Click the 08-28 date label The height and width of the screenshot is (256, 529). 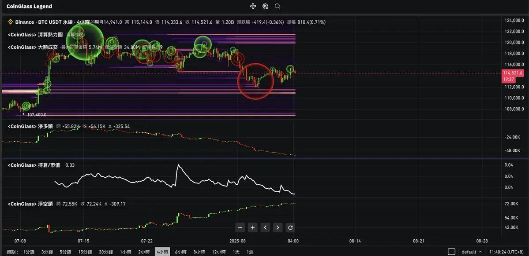point(481,241)
